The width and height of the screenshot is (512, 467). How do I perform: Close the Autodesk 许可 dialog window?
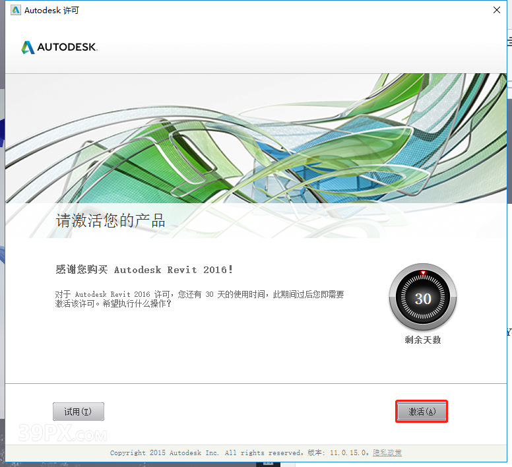497,10
